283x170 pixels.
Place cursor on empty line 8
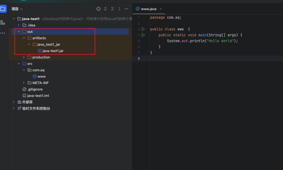point(216,58)
